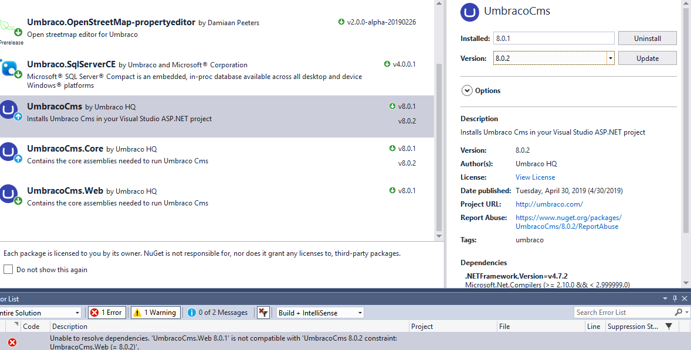Check 'Do not show this again'

[8, 270]
